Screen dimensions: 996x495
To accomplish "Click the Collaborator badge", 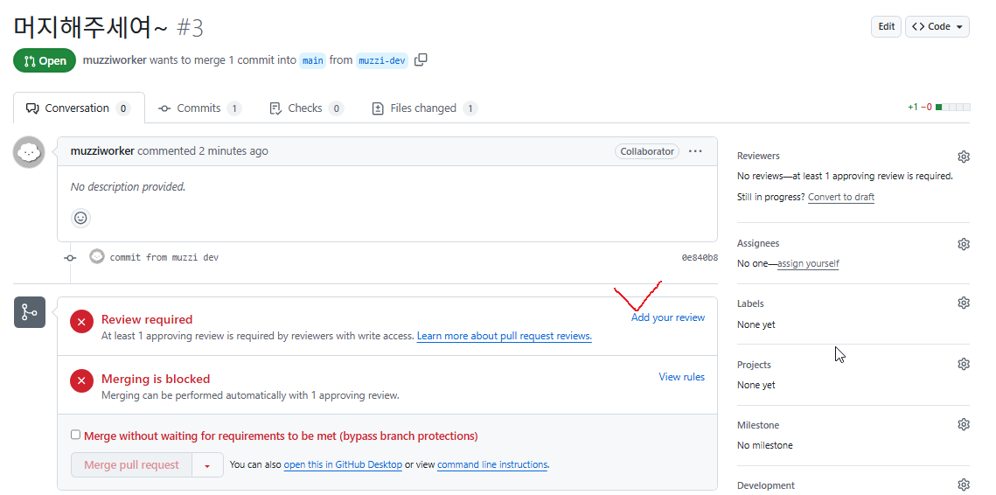I will point(646,151).
